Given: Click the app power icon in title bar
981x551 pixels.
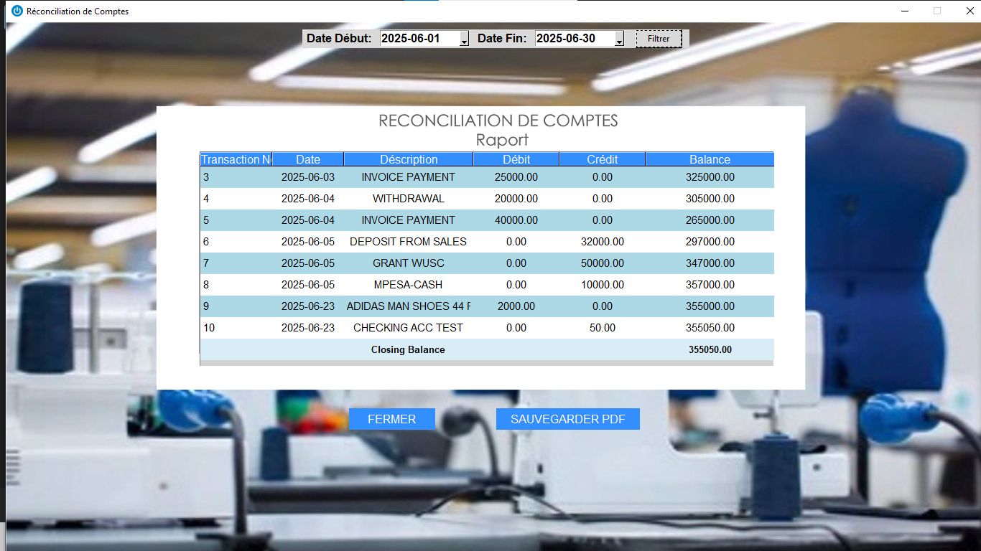Looking at the screenshot, I should click(x=17, y=11).
